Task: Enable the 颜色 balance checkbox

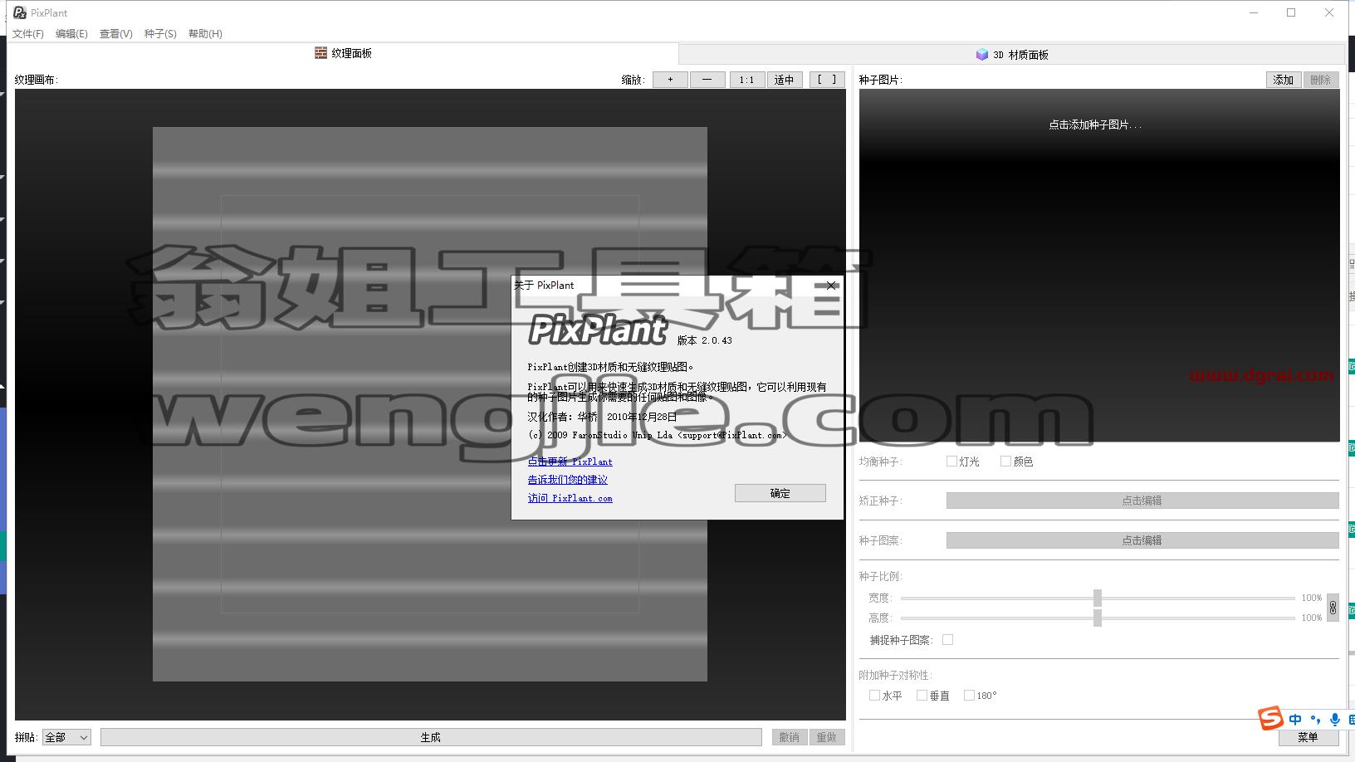Action: coord(1005,462)
